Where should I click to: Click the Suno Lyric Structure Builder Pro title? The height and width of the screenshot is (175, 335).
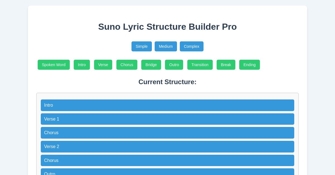(167, 27)
